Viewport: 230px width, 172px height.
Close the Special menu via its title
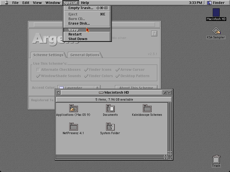[x=71, y=3]
